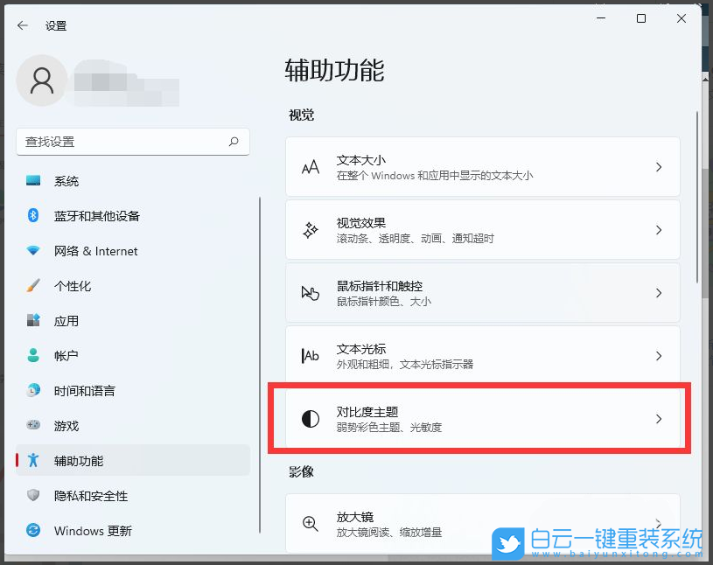The height and width of the screenshot is (565, 713).
Task: Click the 视觉效果 sparkle icon
Action: click(310, 229)
